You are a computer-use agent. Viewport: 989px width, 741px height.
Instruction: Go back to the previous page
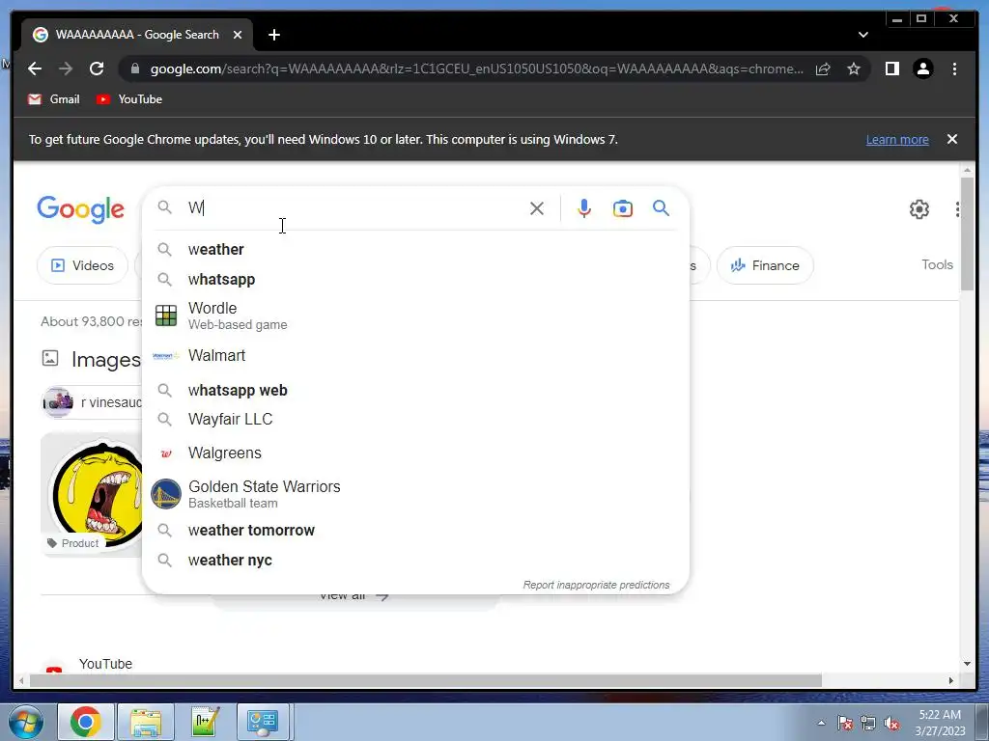coord(35,69)
